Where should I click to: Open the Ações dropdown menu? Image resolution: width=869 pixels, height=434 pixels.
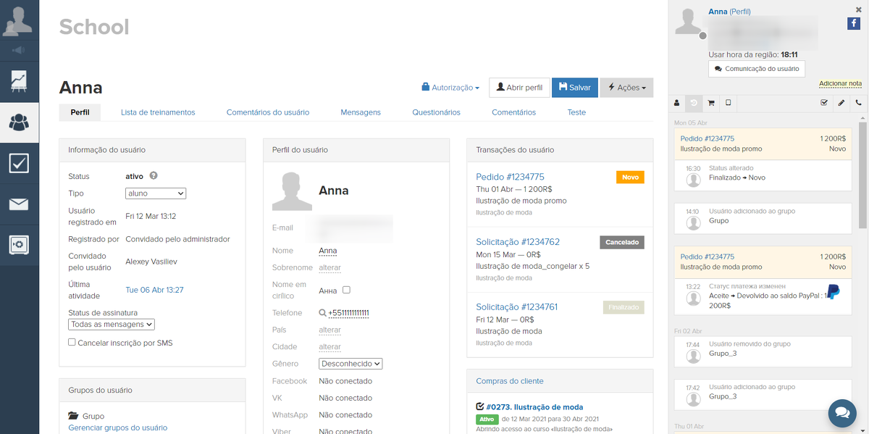pyautogui.click(x=626, y=88)
